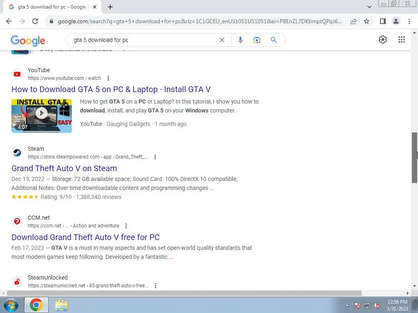This screenshot has height=313, width=418.
Task: Open the Chrome three-dot menu
Action: [409, 21]
